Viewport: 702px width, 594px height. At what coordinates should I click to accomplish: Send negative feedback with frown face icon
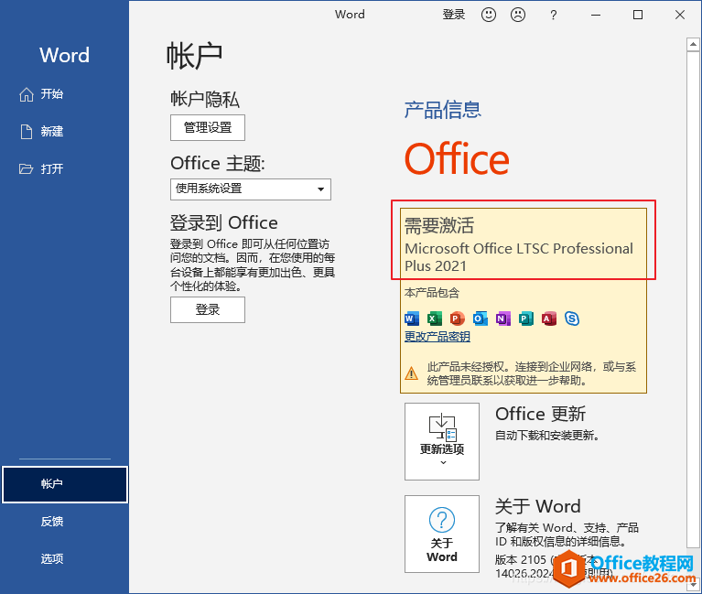click(x=518, y=15)
